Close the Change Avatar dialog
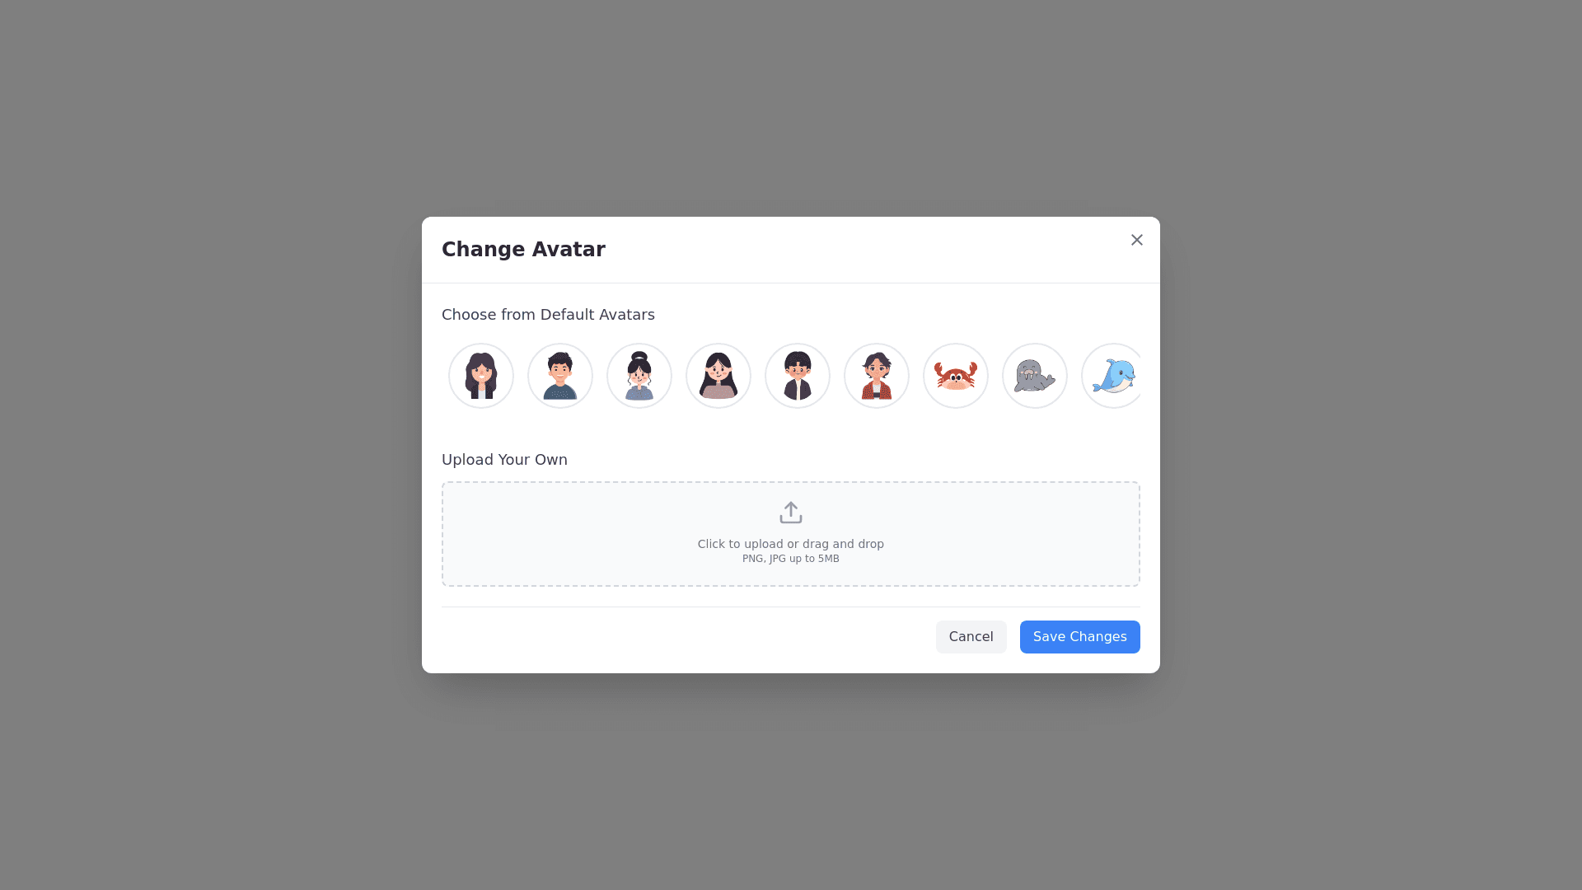The image size is (1582, 890). click(x=1137, y=240)
